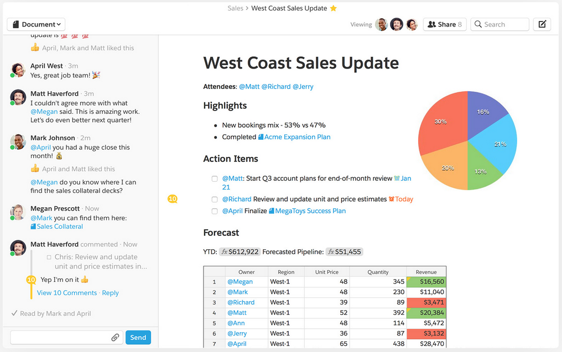Click the gold favorite star beside title
The height and width of the screenshot is (352, 562).
tap(334, 8)
